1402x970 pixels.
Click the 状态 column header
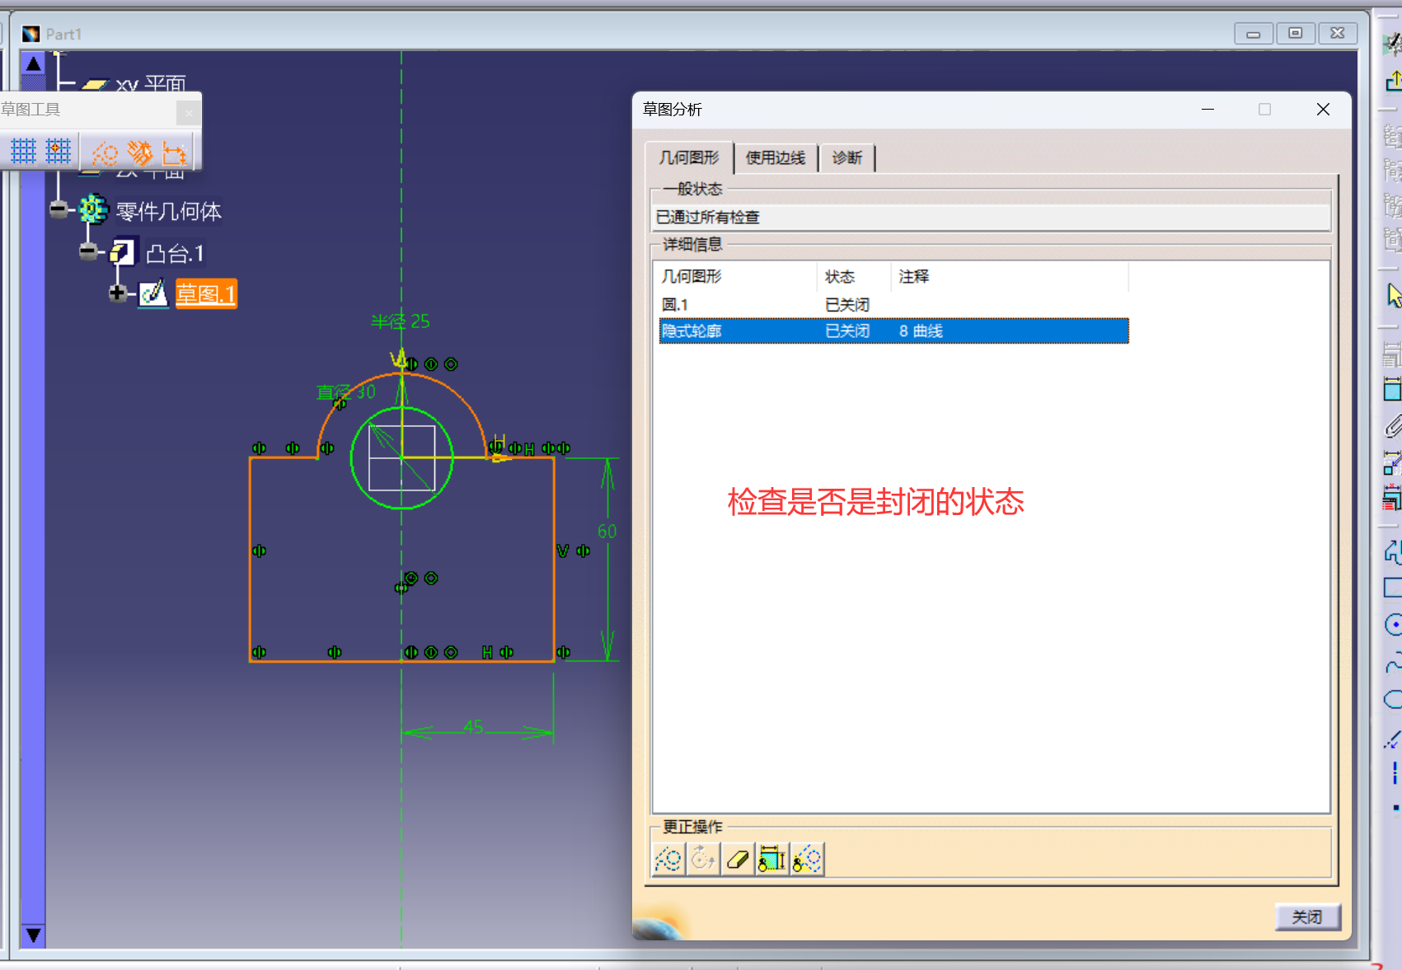tap(854, 277)
